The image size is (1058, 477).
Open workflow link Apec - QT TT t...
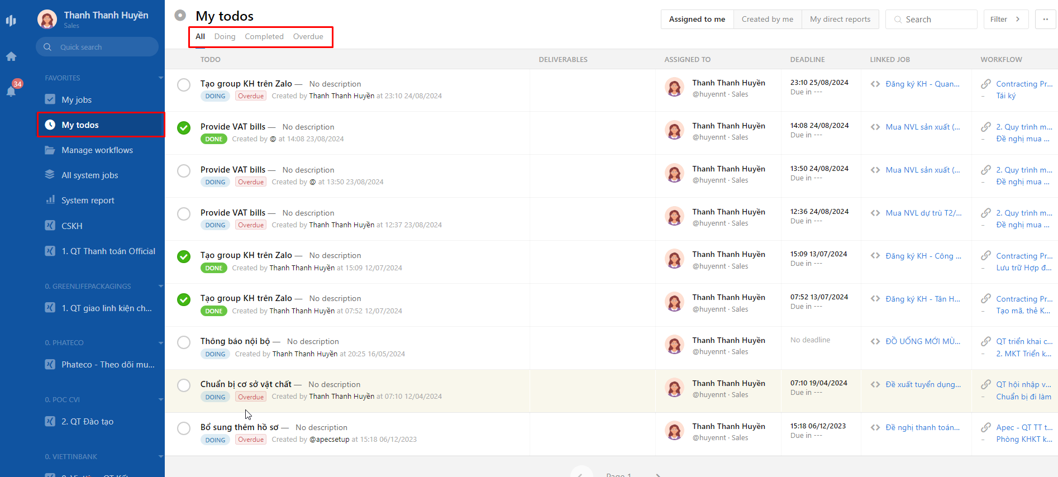(x=1024, y=427)
